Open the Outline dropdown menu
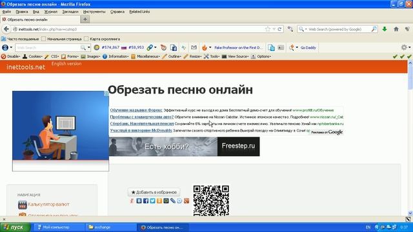 [172, 56]
